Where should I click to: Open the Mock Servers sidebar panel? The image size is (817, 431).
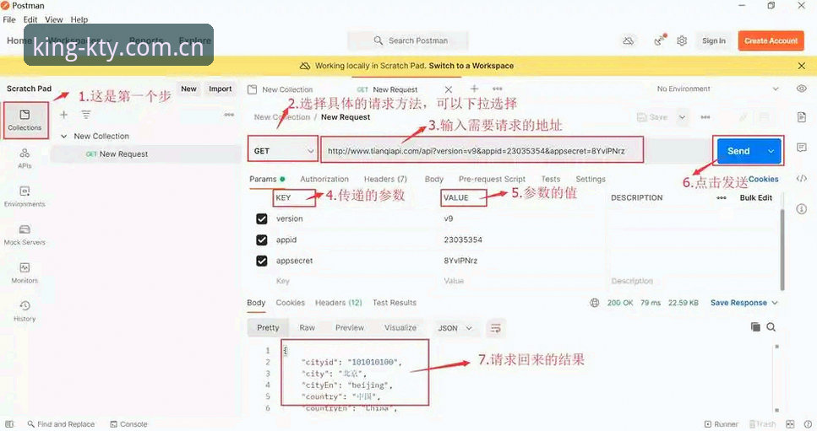click(25, 234)
